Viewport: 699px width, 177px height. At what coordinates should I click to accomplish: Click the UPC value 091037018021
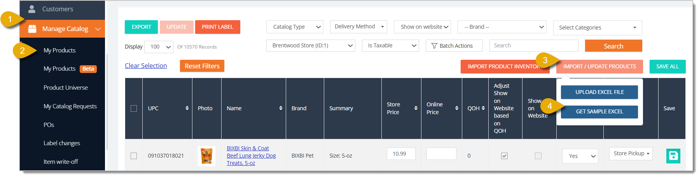pyautogui.click(x=166, y=156)
